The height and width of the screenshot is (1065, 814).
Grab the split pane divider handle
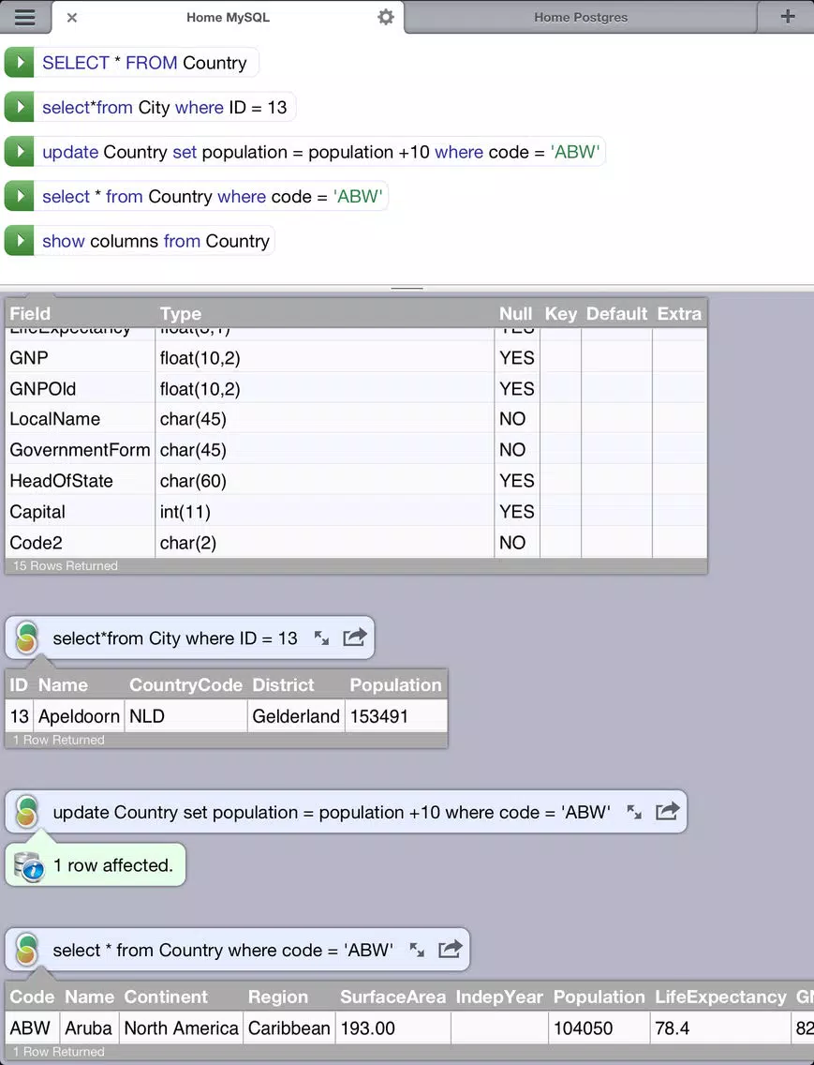click(x=407, y=288)
